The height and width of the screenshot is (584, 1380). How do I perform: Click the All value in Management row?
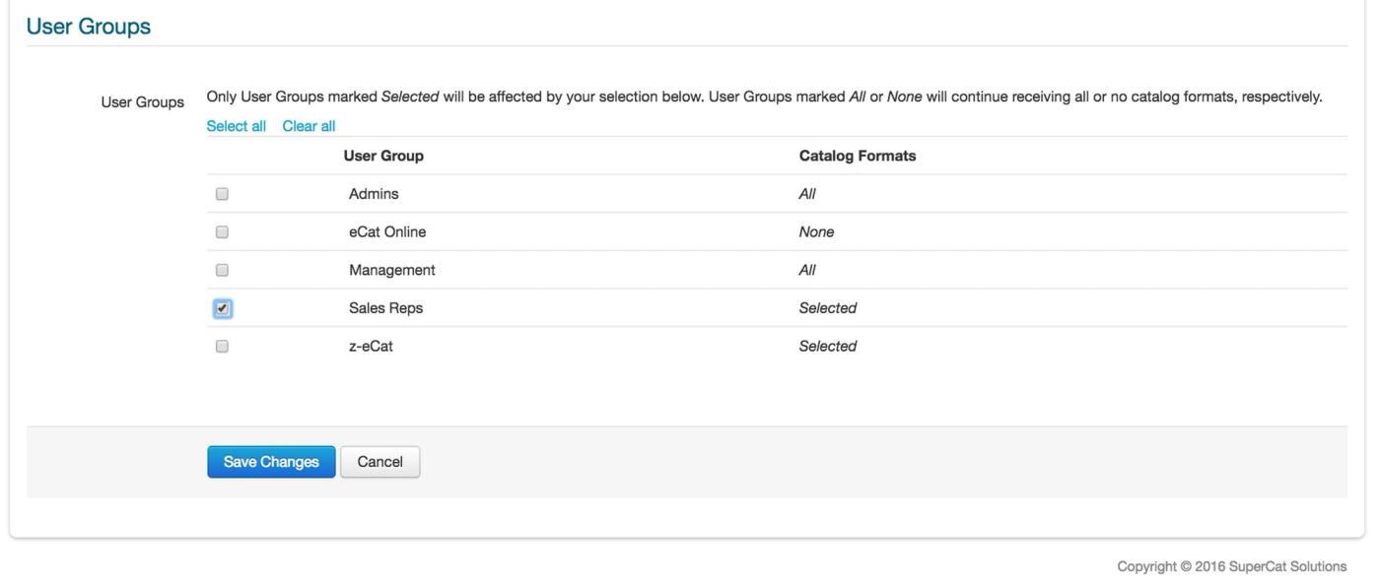coord(807,270)
